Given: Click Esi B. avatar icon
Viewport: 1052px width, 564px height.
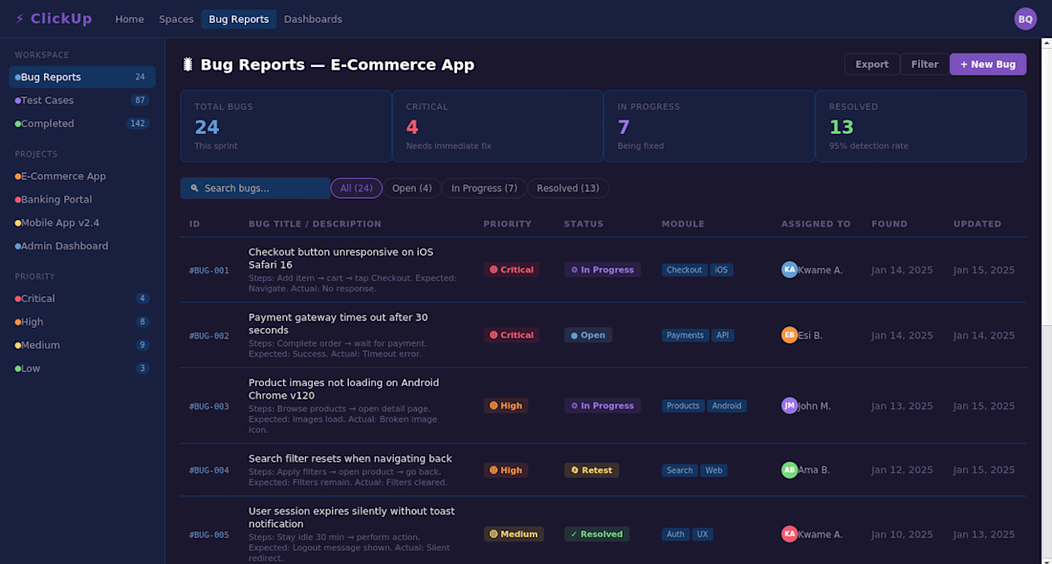Looking at the screenshot, I should (789, 335).
